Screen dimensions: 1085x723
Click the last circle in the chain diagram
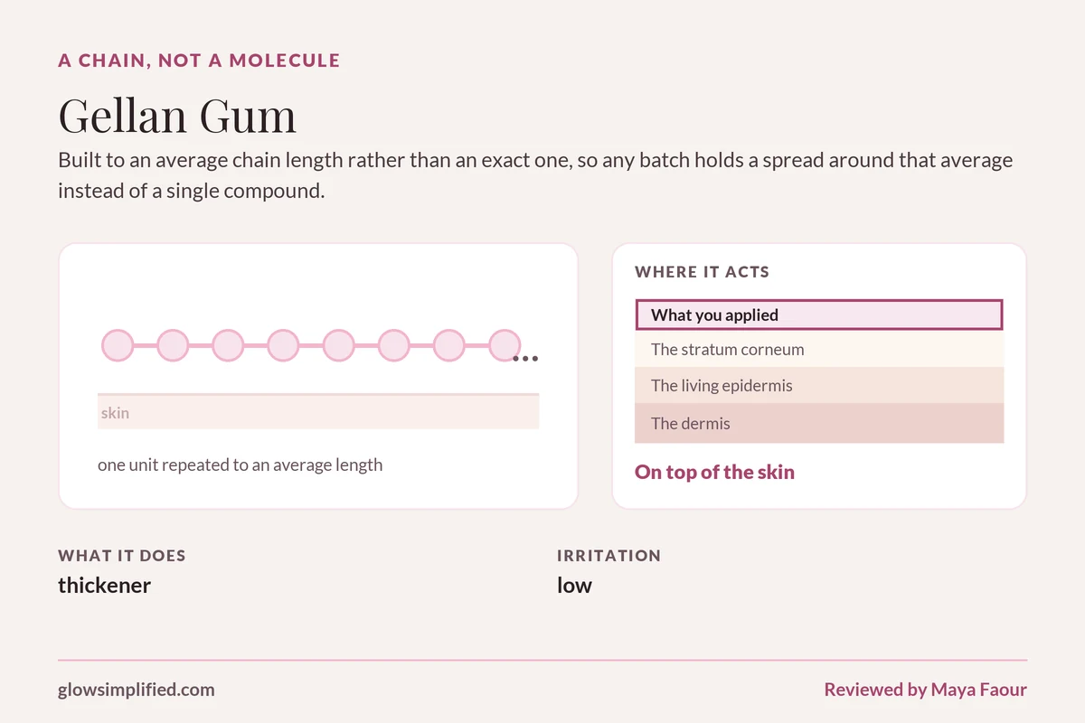[x=505, y=345]
